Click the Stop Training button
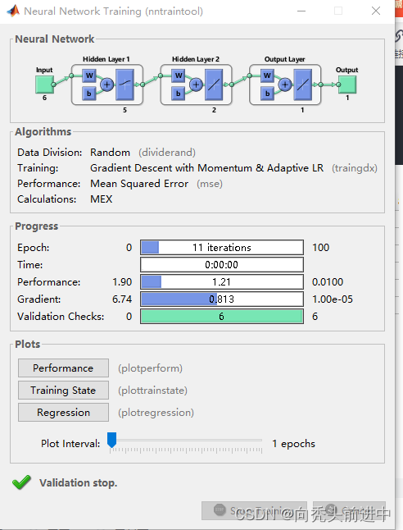The image size is (403, 530). coord(254,510)
